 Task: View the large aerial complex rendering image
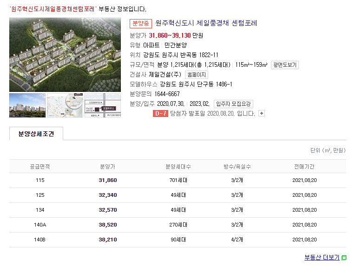[65, 55]
